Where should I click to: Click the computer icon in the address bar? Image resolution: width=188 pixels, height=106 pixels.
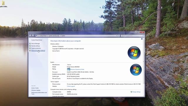(x=37, y=36)
